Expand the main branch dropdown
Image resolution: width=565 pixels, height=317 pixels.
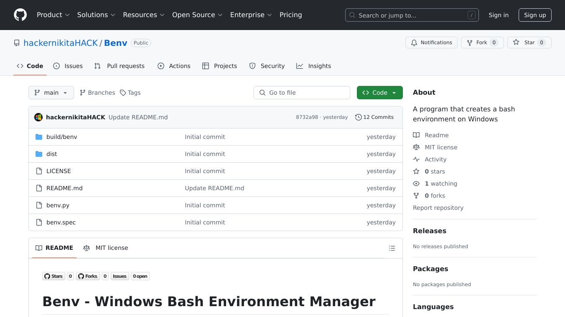click(x=51, y=93)
